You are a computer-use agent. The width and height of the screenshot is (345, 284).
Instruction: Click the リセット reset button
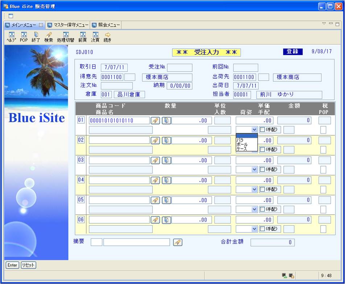click(28, 265)
